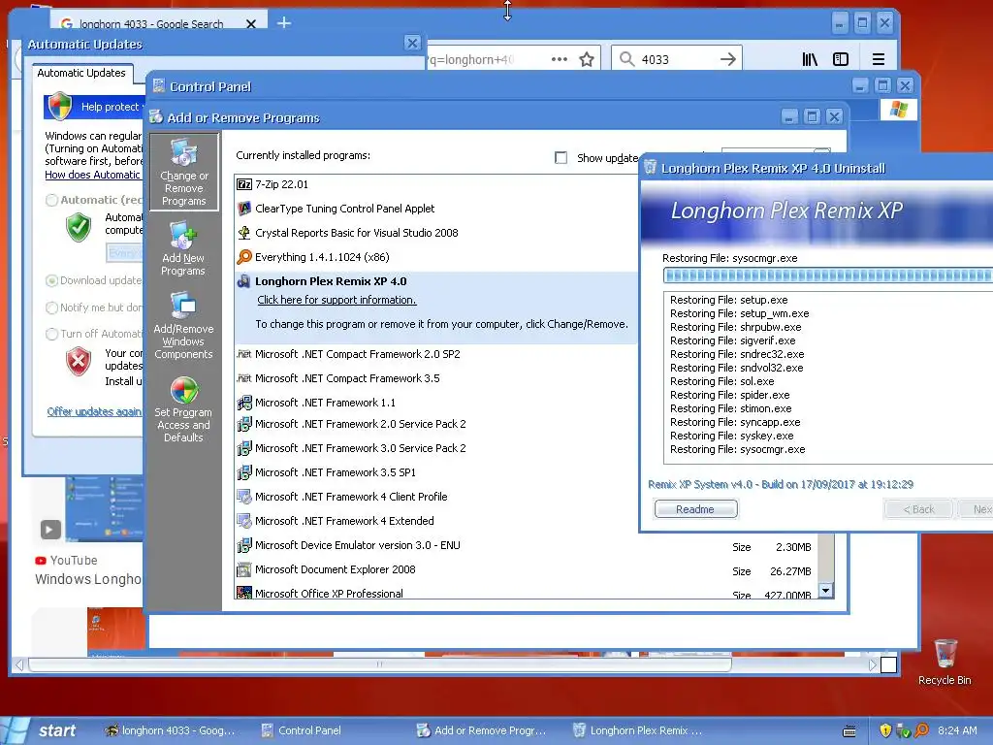Viewport: 993px width, 745px height.
Task: Enable the Show updates checkbox
Action: [561, 158]
